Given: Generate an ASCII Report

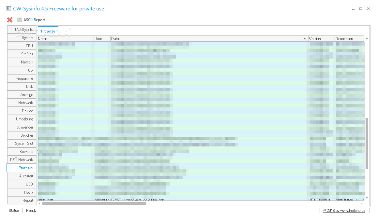Looking at the screenshot, I should 31,20.
